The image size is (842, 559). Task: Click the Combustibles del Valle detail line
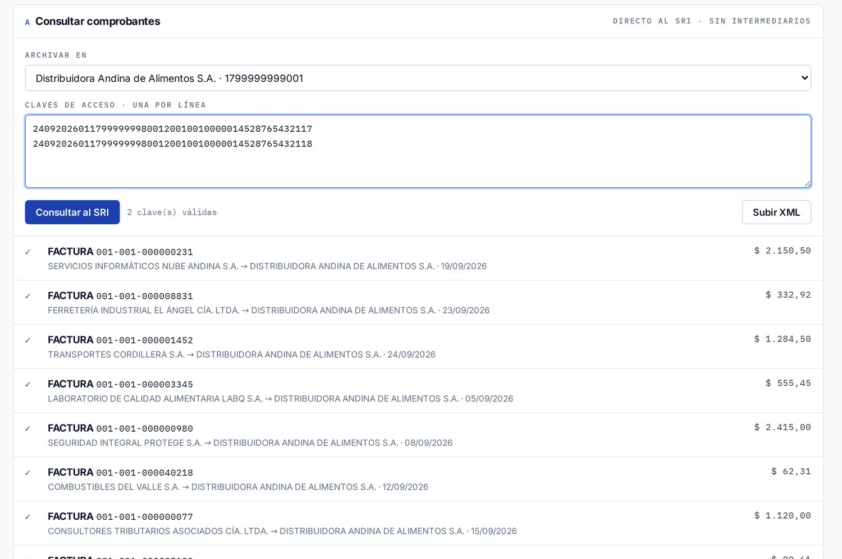(x=238, y=487)
